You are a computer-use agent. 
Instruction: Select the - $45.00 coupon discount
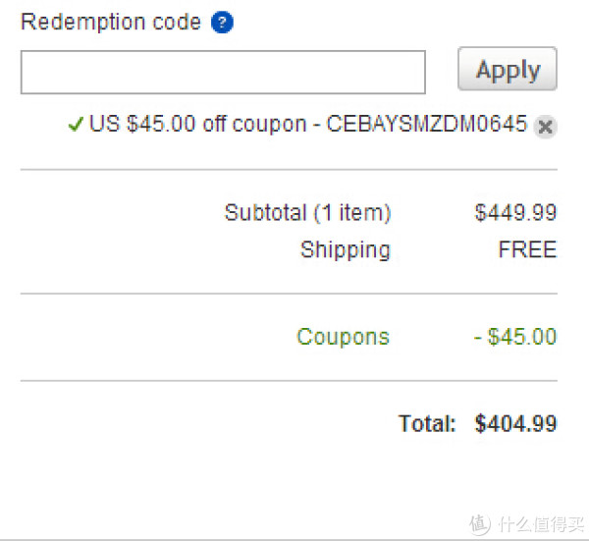(x=515, y=336)
